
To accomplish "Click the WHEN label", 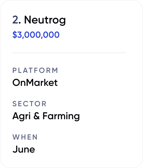I will (25, 137).
